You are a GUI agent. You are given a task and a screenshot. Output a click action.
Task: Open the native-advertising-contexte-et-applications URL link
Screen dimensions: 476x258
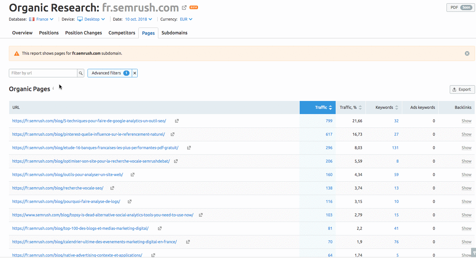pos(77,255)
